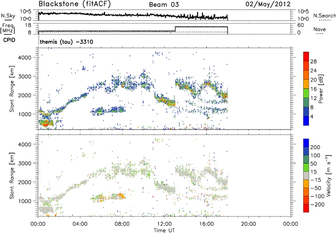Click the '100' Velocity colorbar label
Screen dimensions: 336x233
(315, 156)
